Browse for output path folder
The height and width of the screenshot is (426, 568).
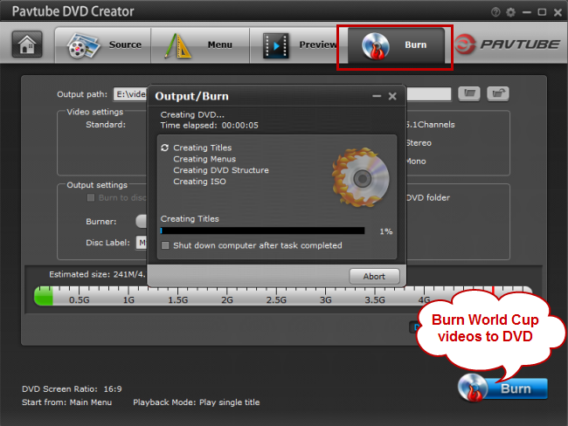469,93
